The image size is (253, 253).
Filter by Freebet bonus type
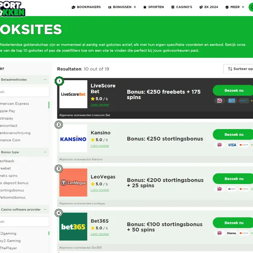tap(5, 168)
